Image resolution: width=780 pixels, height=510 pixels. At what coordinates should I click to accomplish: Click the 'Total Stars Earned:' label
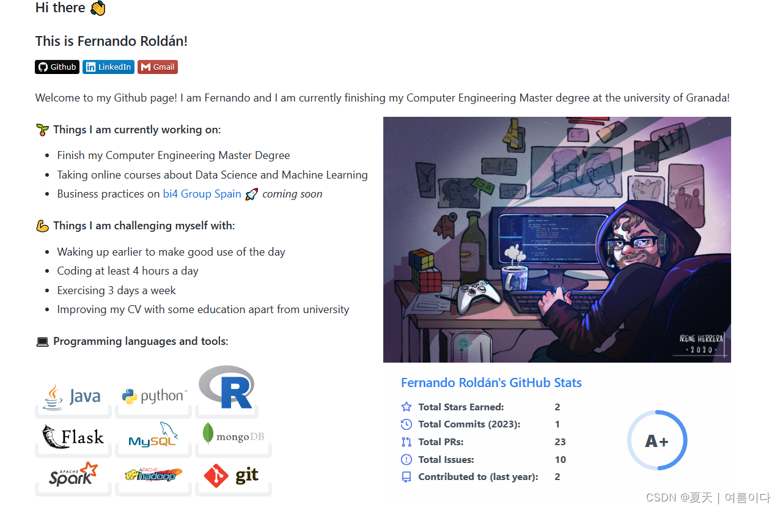pos(461,407)
